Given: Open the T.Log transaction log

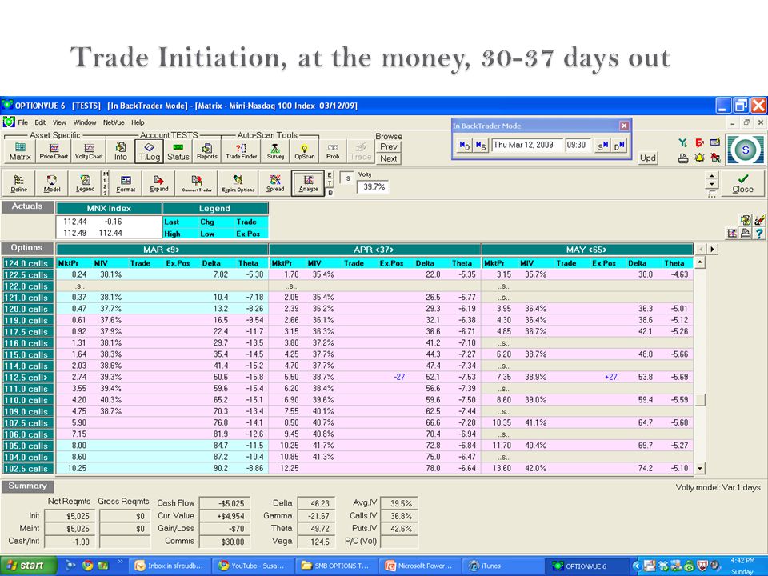Looking at the screenshot, I should [150, 151].
